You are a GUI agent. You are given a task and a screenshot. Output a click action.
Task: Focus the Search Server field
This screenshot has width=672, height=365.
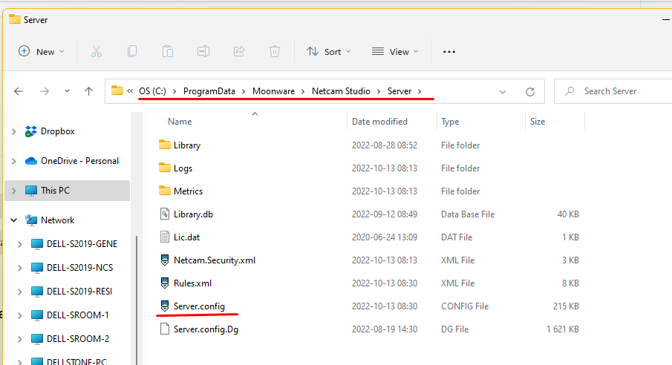click(613, 91)
